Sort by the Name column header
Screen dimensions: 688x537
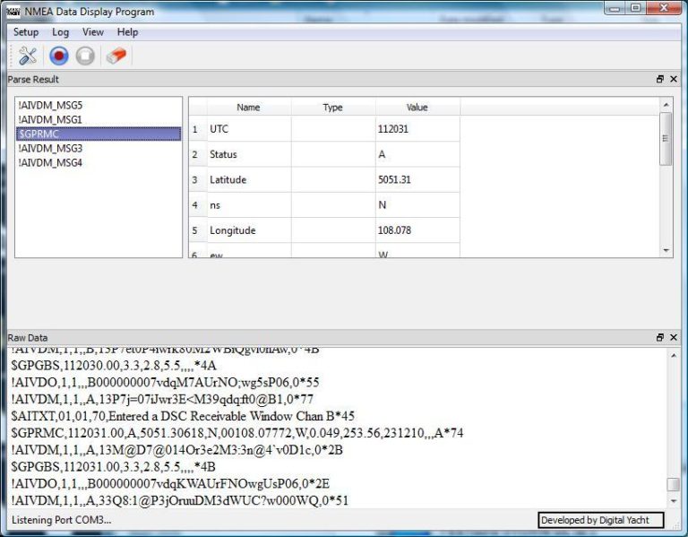(248, 108)
